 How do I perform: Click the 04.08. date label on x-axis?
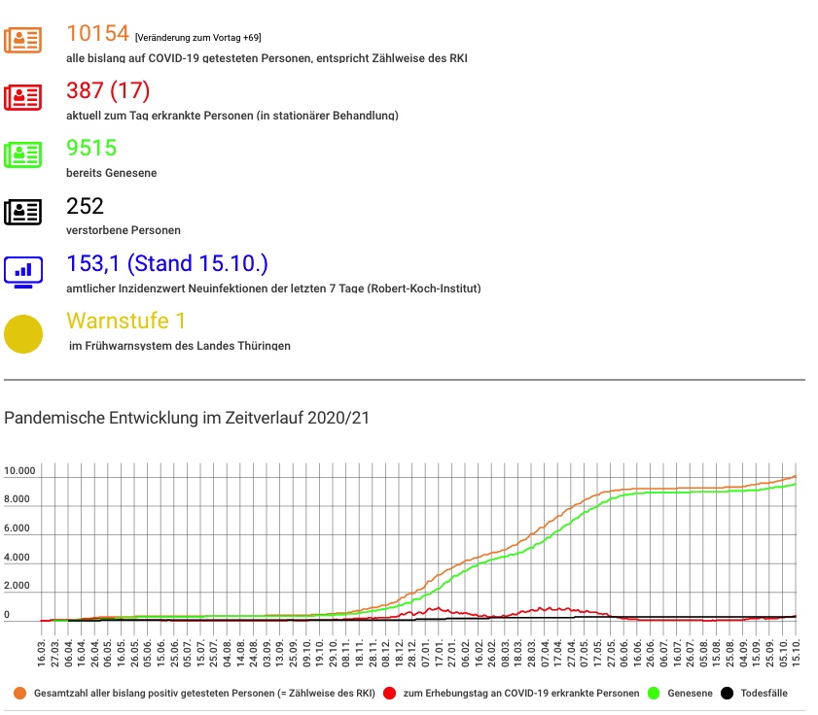(x=227, y=654)
